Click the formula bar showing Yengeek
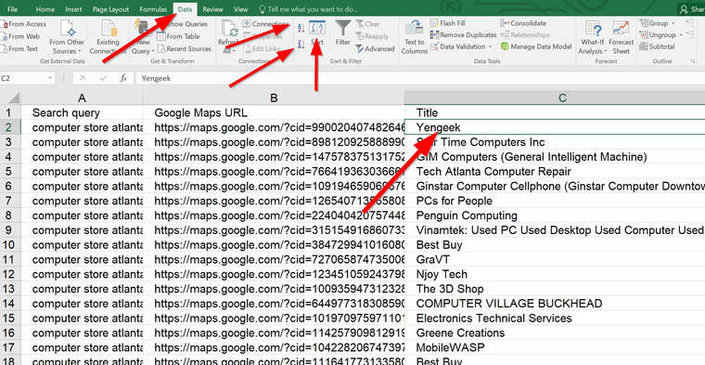Viewport: 705px width, 365px height. click(x=420, y=78)
